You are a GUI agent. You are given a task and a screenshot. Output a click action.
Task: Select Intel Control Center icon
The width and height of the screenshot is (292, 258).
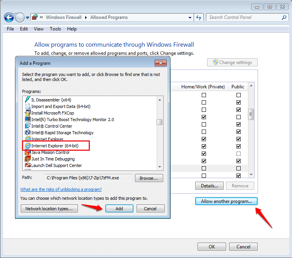click(x=27, y=126)
